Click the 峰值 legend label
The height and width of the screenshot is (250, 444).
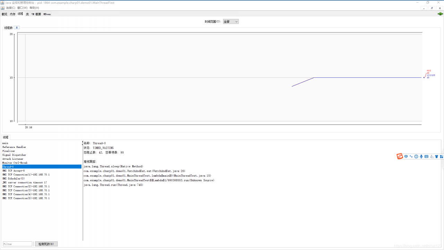(429, 70)
